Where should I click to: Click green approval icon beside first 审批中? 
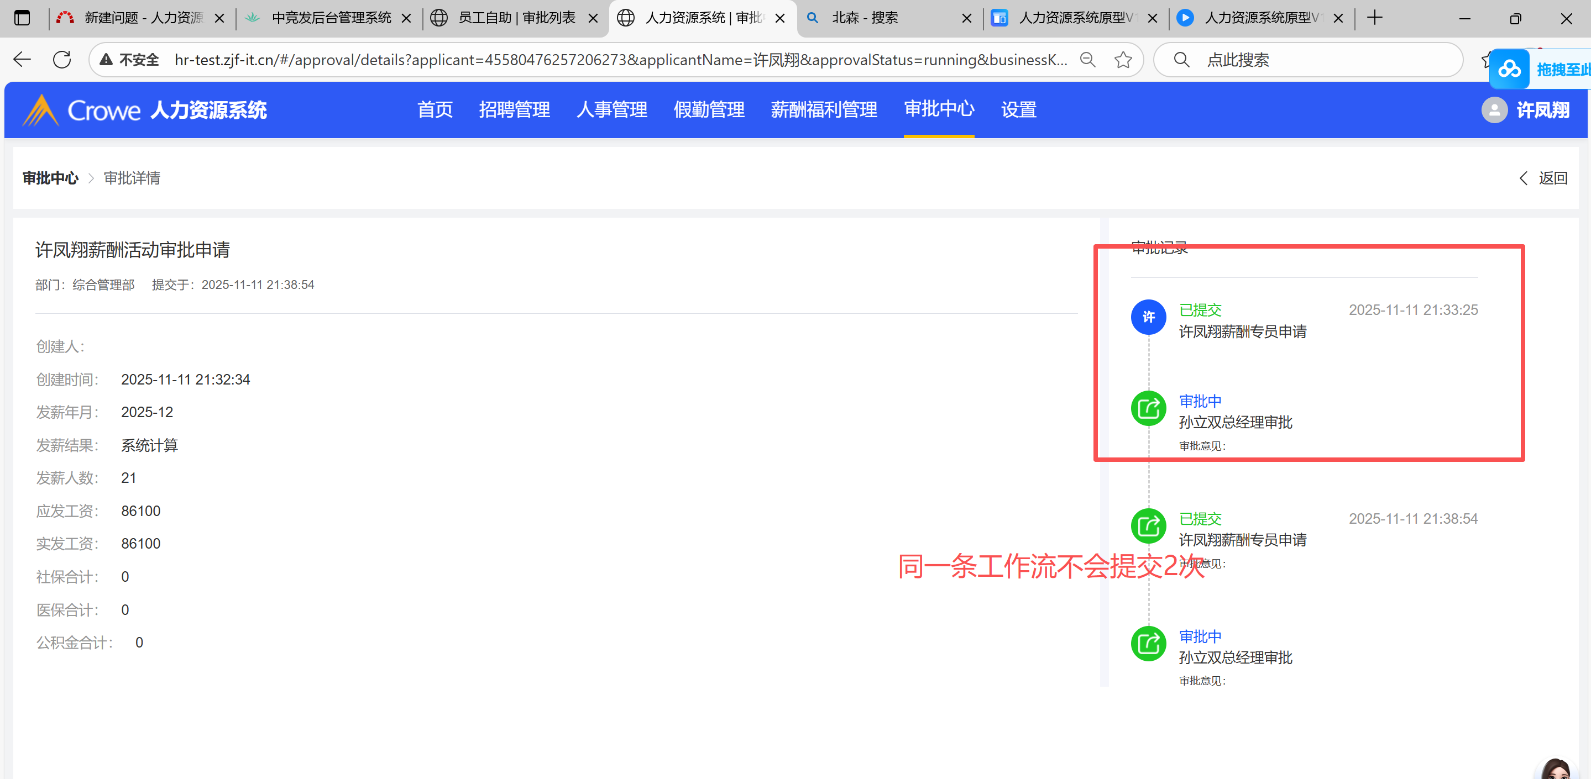tap(1148, 409)
